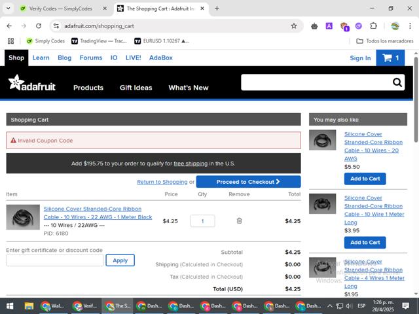Click the site search box

coord(317,82)
